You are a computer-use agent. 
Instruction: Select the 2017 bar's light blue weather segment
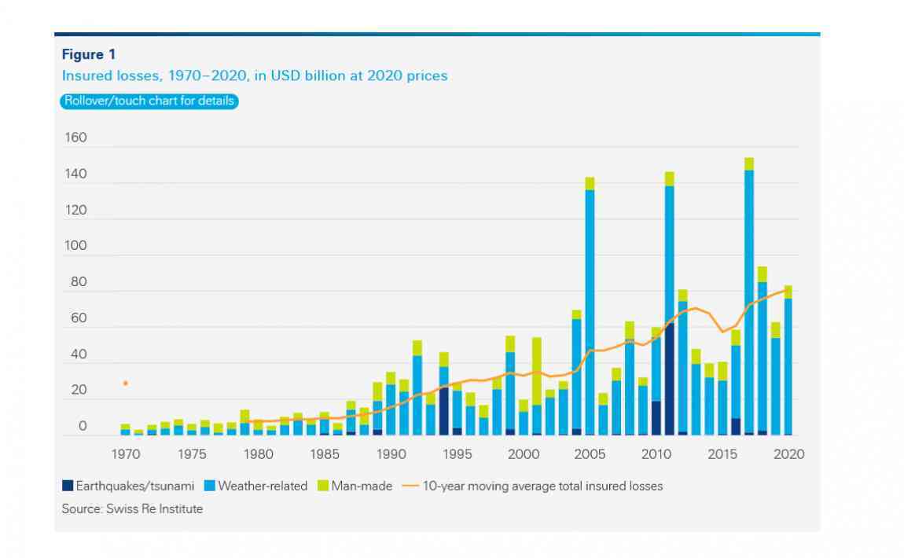(749, 299)
